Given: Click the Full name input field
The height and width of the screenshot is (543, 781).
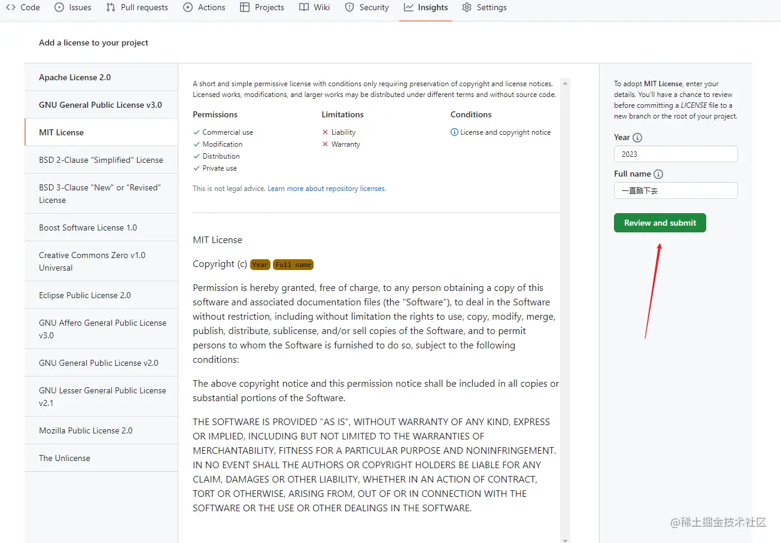Looking at the screenshot, I should point(676,190).
